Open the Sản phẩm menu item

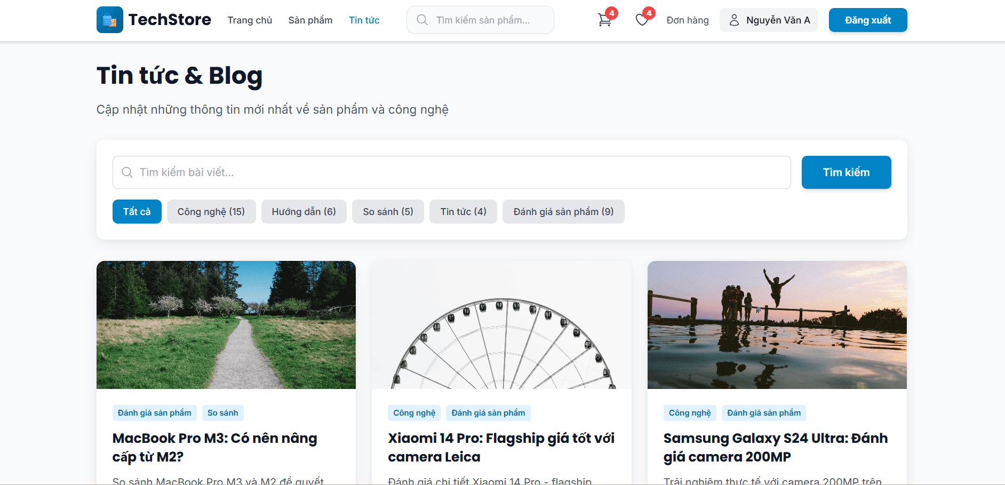pos(310,20)
